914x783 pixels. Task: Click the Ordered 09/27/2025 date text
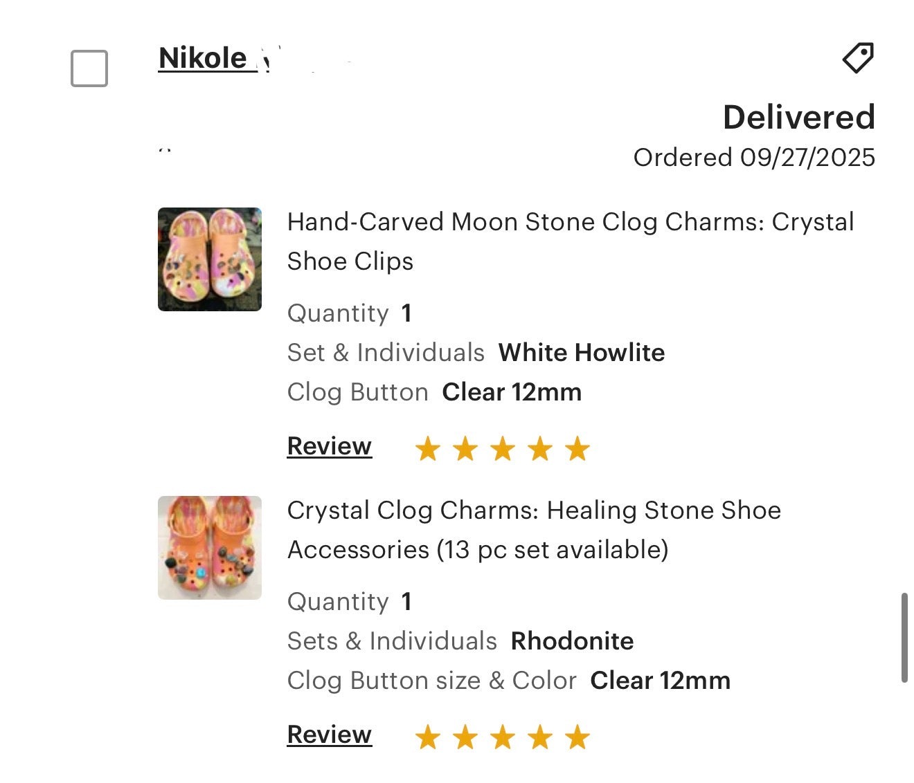click(754, 158)
